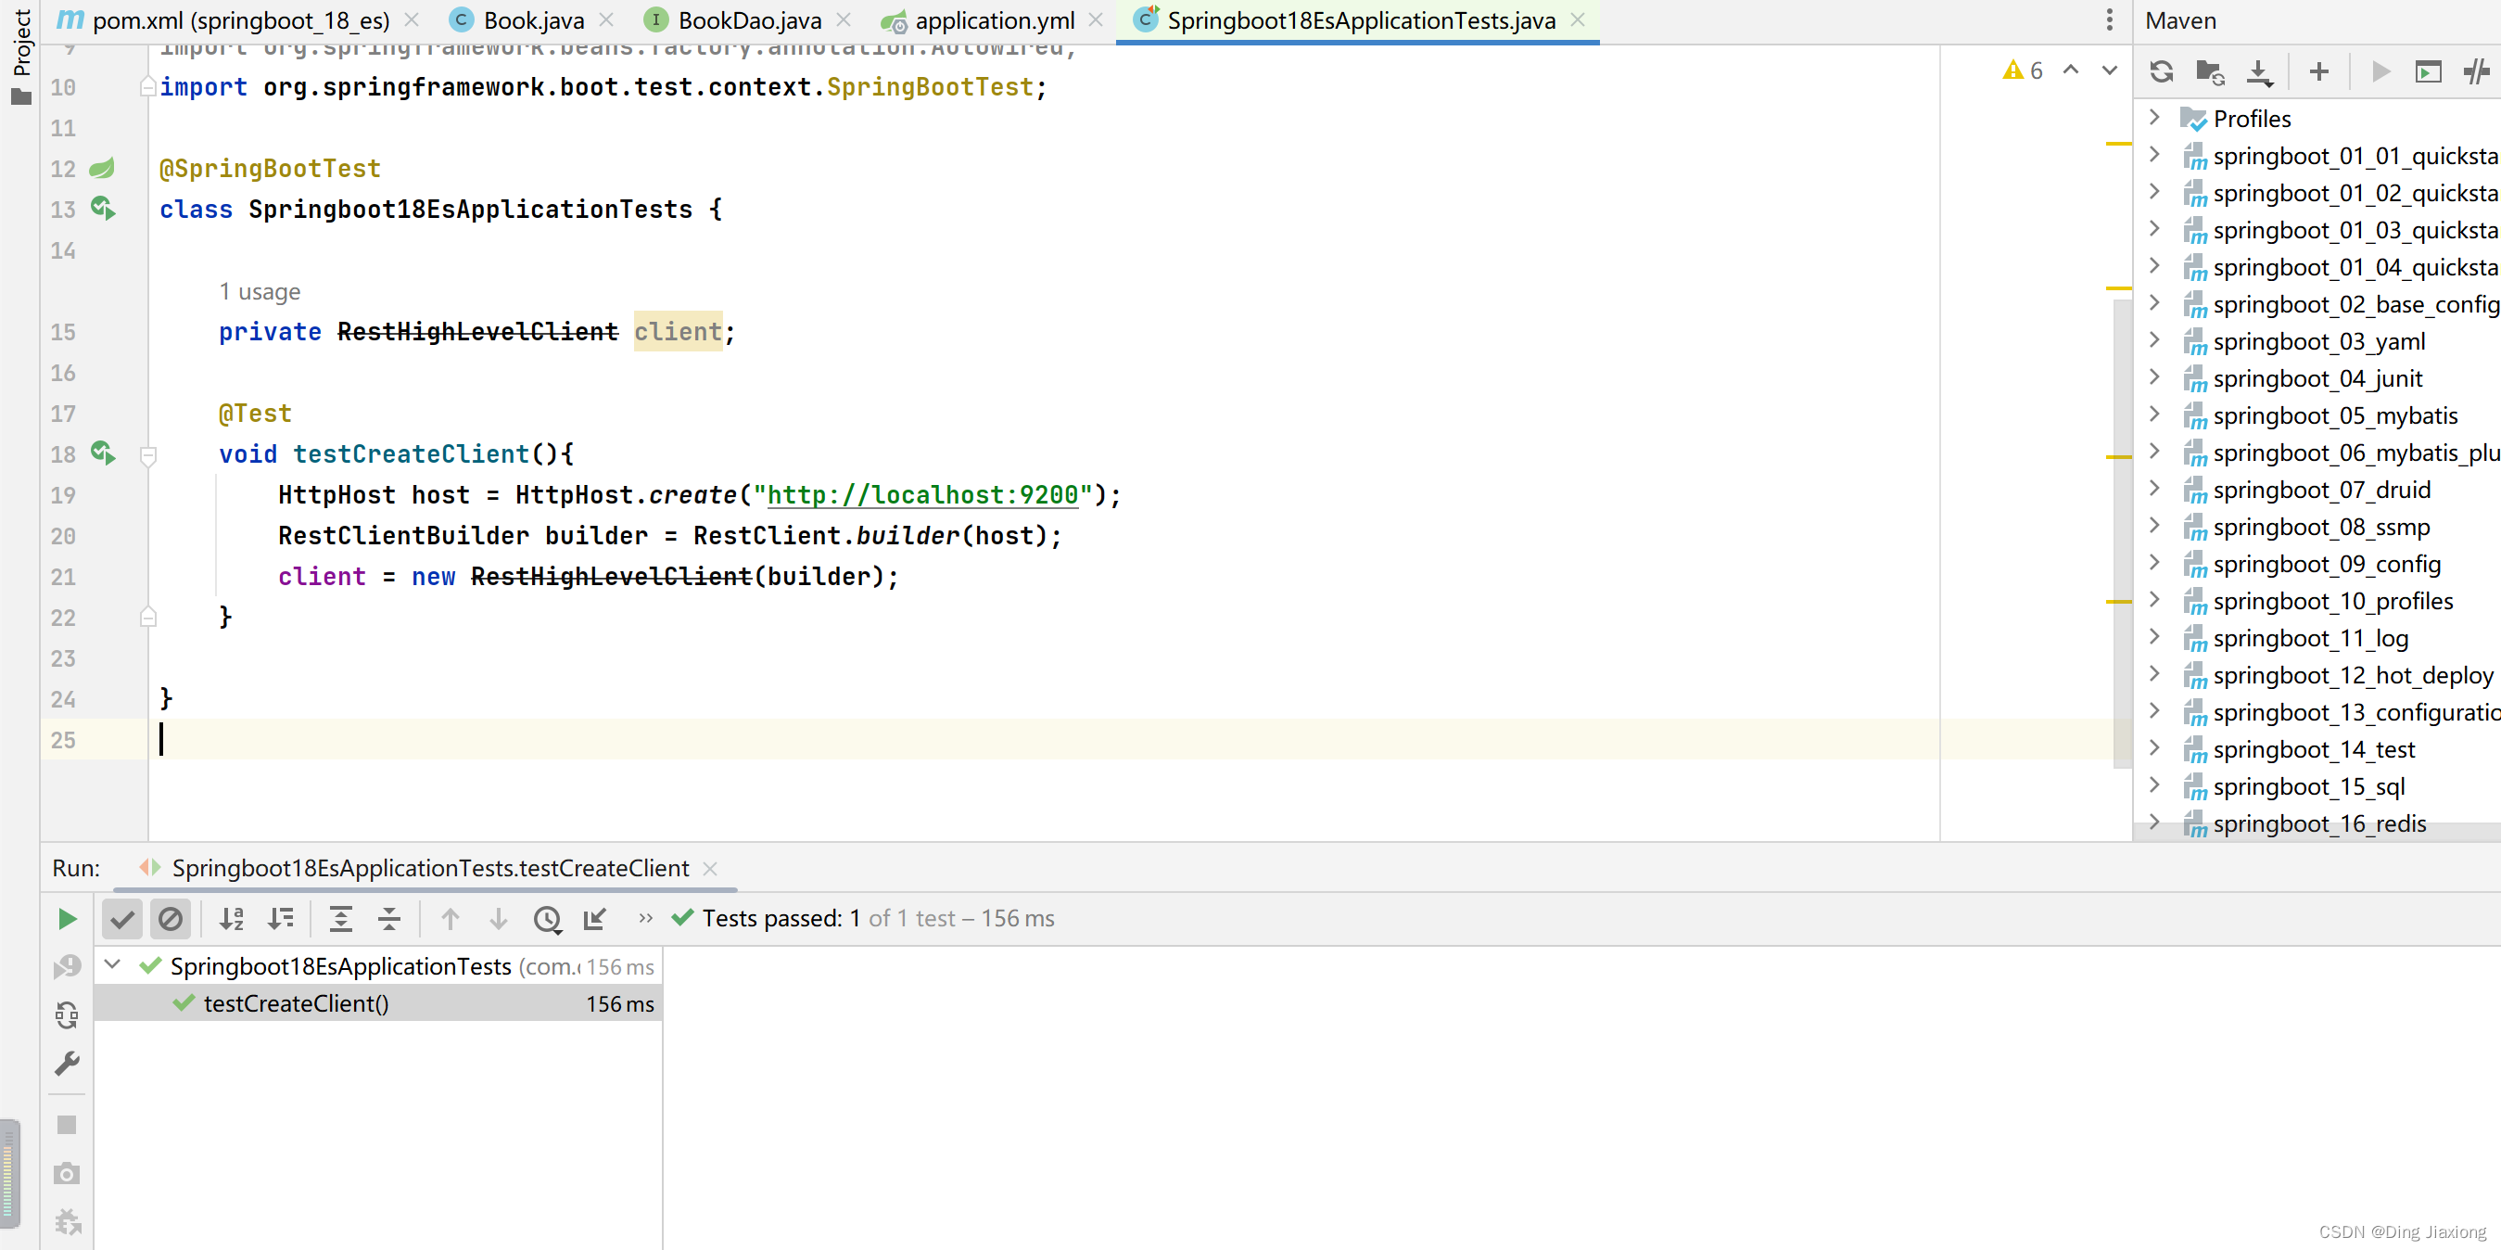The image size is (2501, 1250).
Task: Toggle the passed tests filter checkbox
Action: pyautogui.click(x=121, y=918)
